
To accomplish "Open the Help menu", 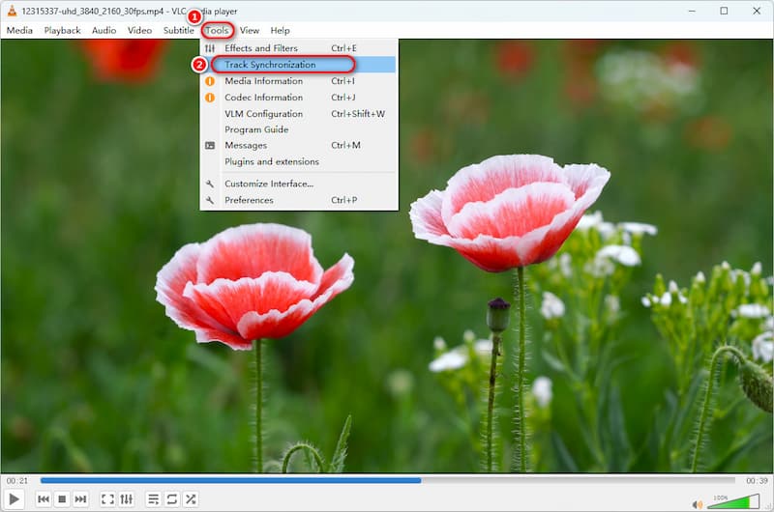I will click(x=280, y=31).
